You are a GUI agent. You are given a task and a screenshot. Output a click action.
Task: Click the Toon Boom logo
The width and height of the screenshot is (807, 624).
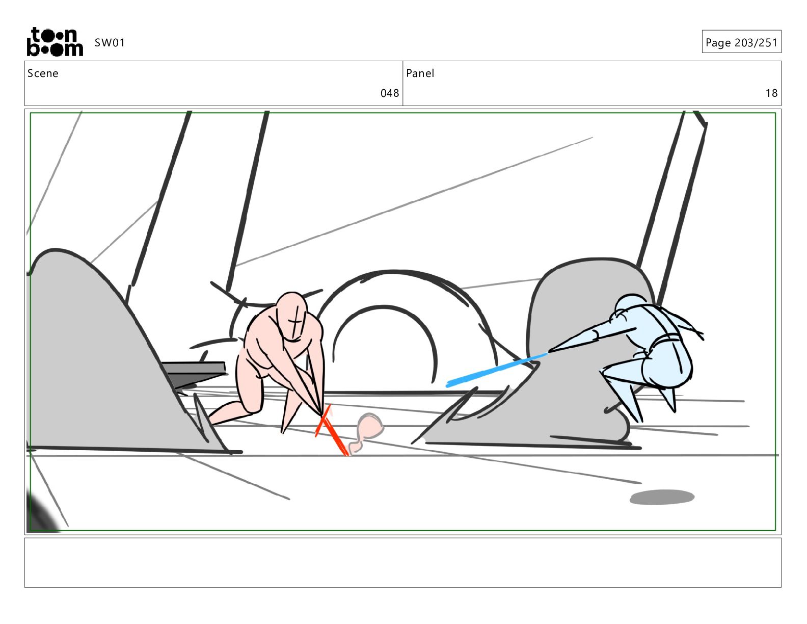(x=55, y=42)
